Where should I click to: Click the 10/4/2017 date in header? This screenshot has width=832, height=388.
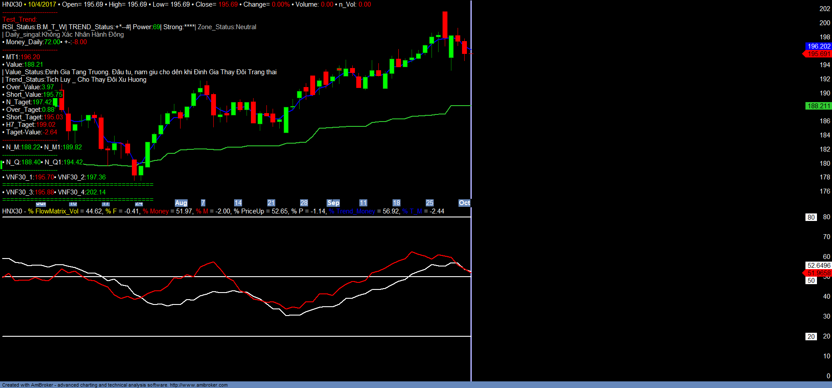[x=42, y=4]
